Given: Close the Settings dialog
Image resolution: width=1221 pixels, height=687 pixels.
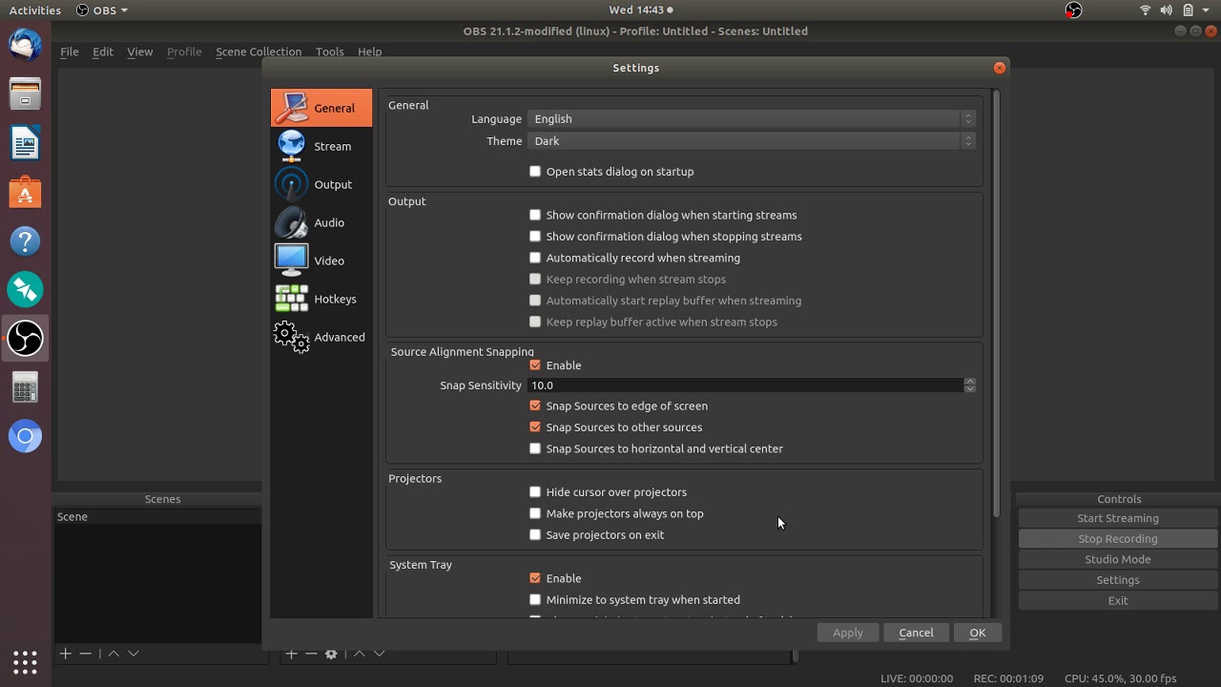Looking at the screenshot, I should (x=999, y=68).
